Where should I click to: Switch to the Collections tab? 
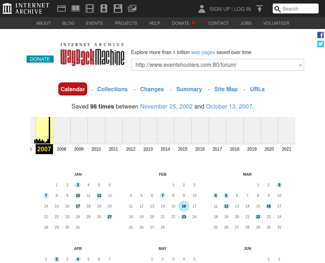point(112,89)
